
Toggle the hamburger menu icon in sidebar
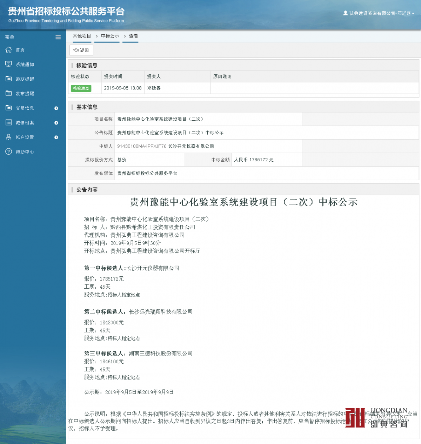58,37
